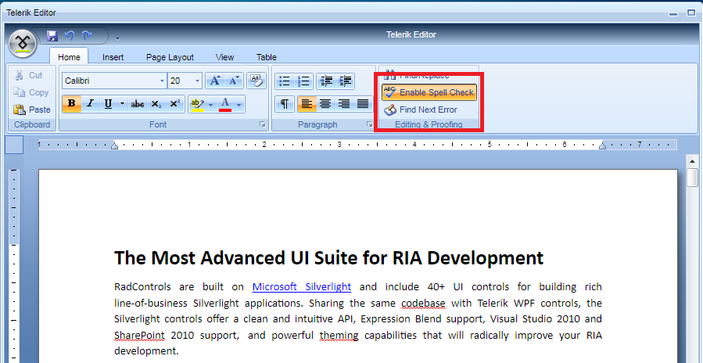Screen dimensions: 703x363
Task: Click the tab selector box left of ruler
Action: 14,145
